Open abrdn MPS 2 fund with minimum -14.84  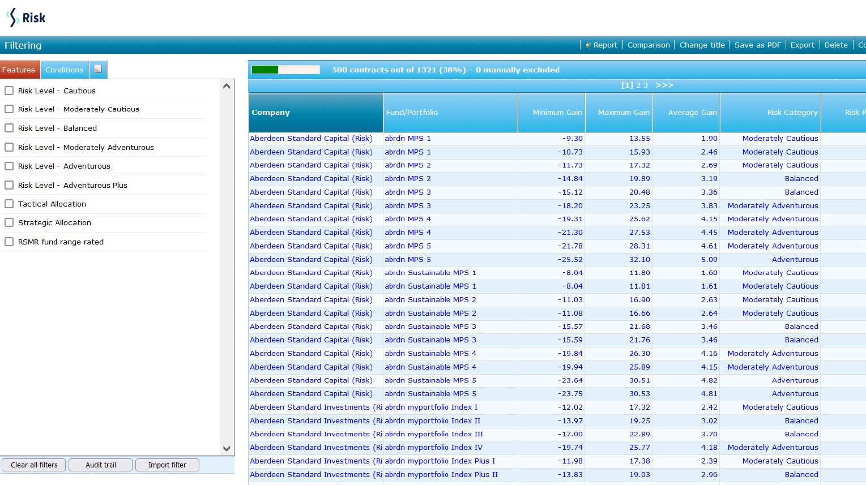408,178
